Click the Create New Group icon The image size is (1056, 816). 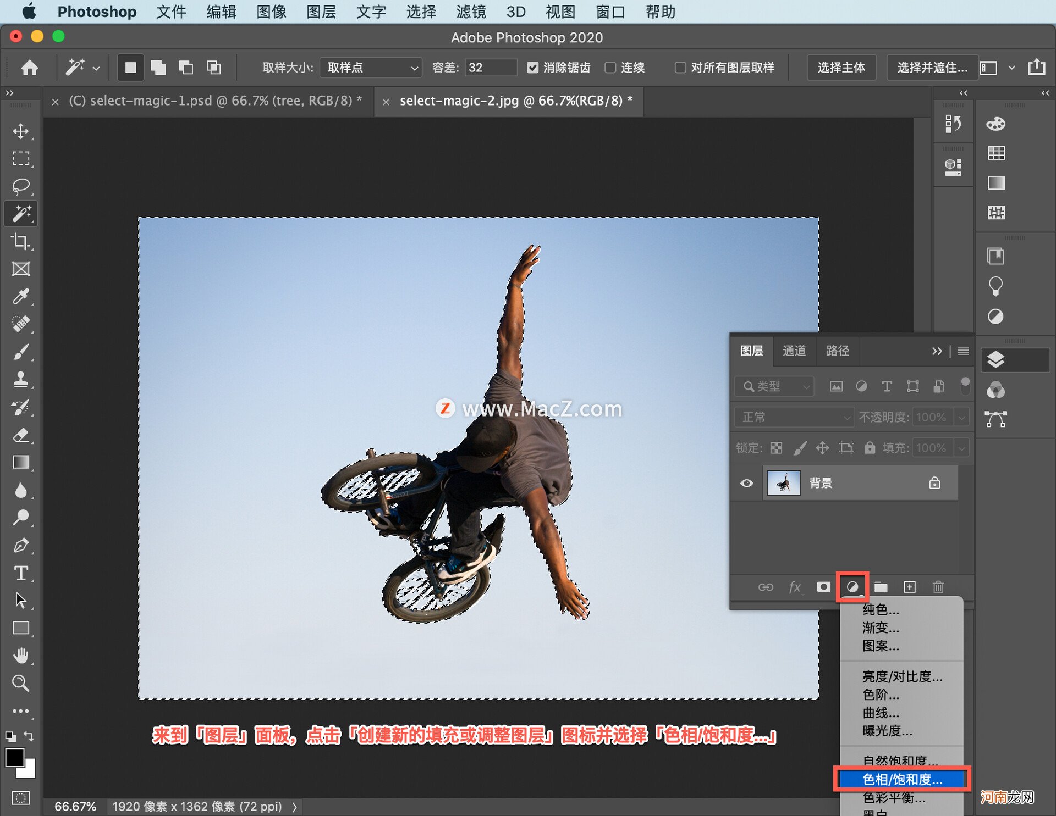coord(883,586)
